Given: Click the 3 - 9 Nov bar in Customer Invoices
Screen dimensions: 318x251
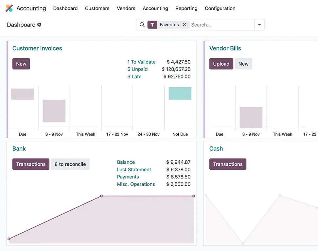Looking at the screenshot, I should (x=54, y=111).
